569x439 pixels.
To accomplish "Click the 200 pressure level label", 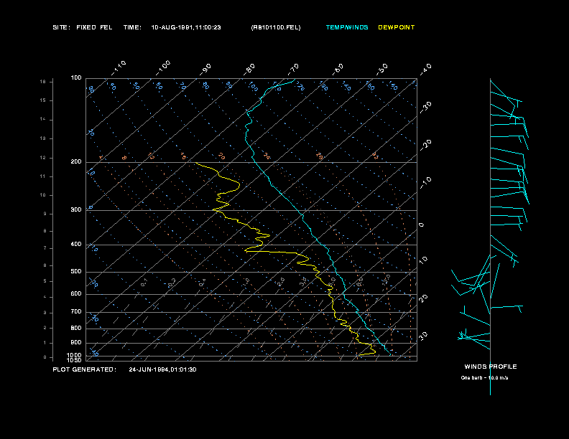I will point(76,162).
